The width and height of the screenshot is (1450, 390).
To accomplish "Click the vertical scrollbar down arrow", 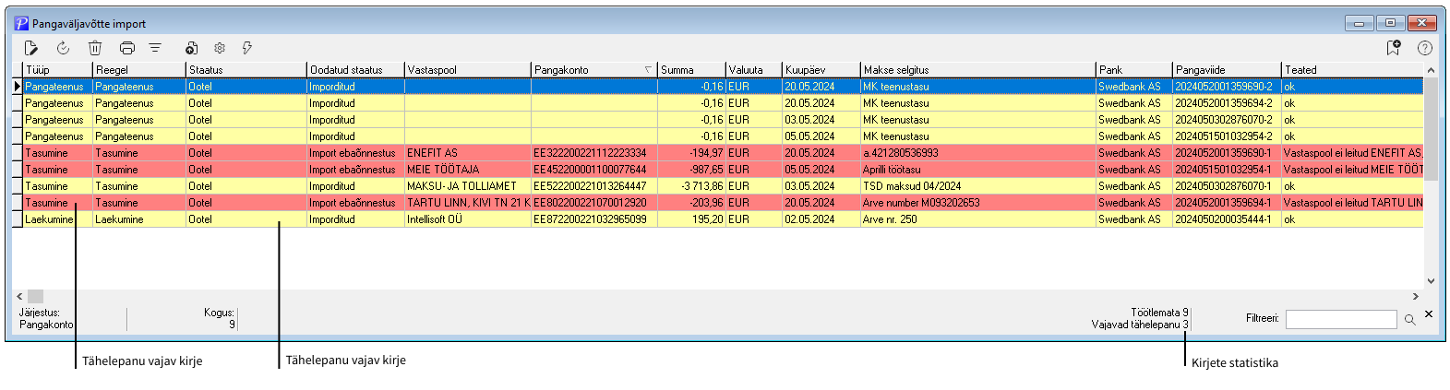I will [x=1431, y=280].
